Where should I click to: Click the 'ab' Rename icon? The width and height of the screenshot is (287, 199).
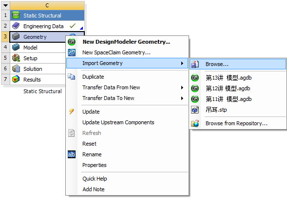pos(72,154)
